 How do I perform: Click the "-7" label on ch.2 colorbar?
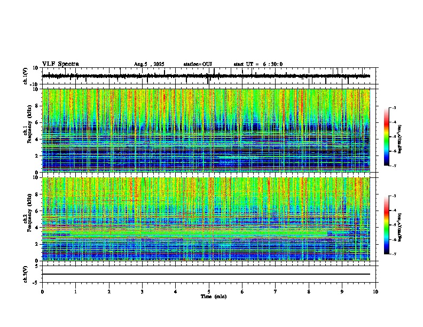pos(394,254)
